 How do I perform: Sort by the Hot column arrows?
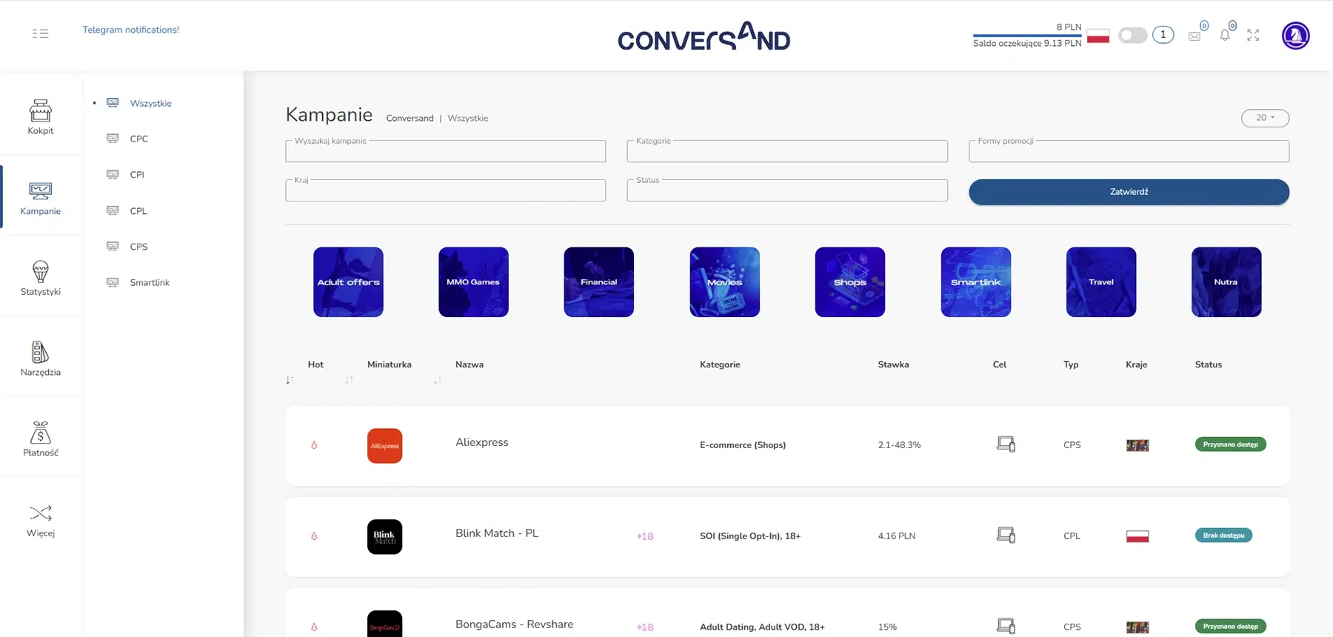[x=290, y=380]
